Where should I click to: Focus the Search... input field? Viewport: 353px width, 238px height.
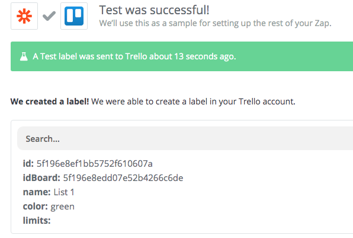(185, 138)
